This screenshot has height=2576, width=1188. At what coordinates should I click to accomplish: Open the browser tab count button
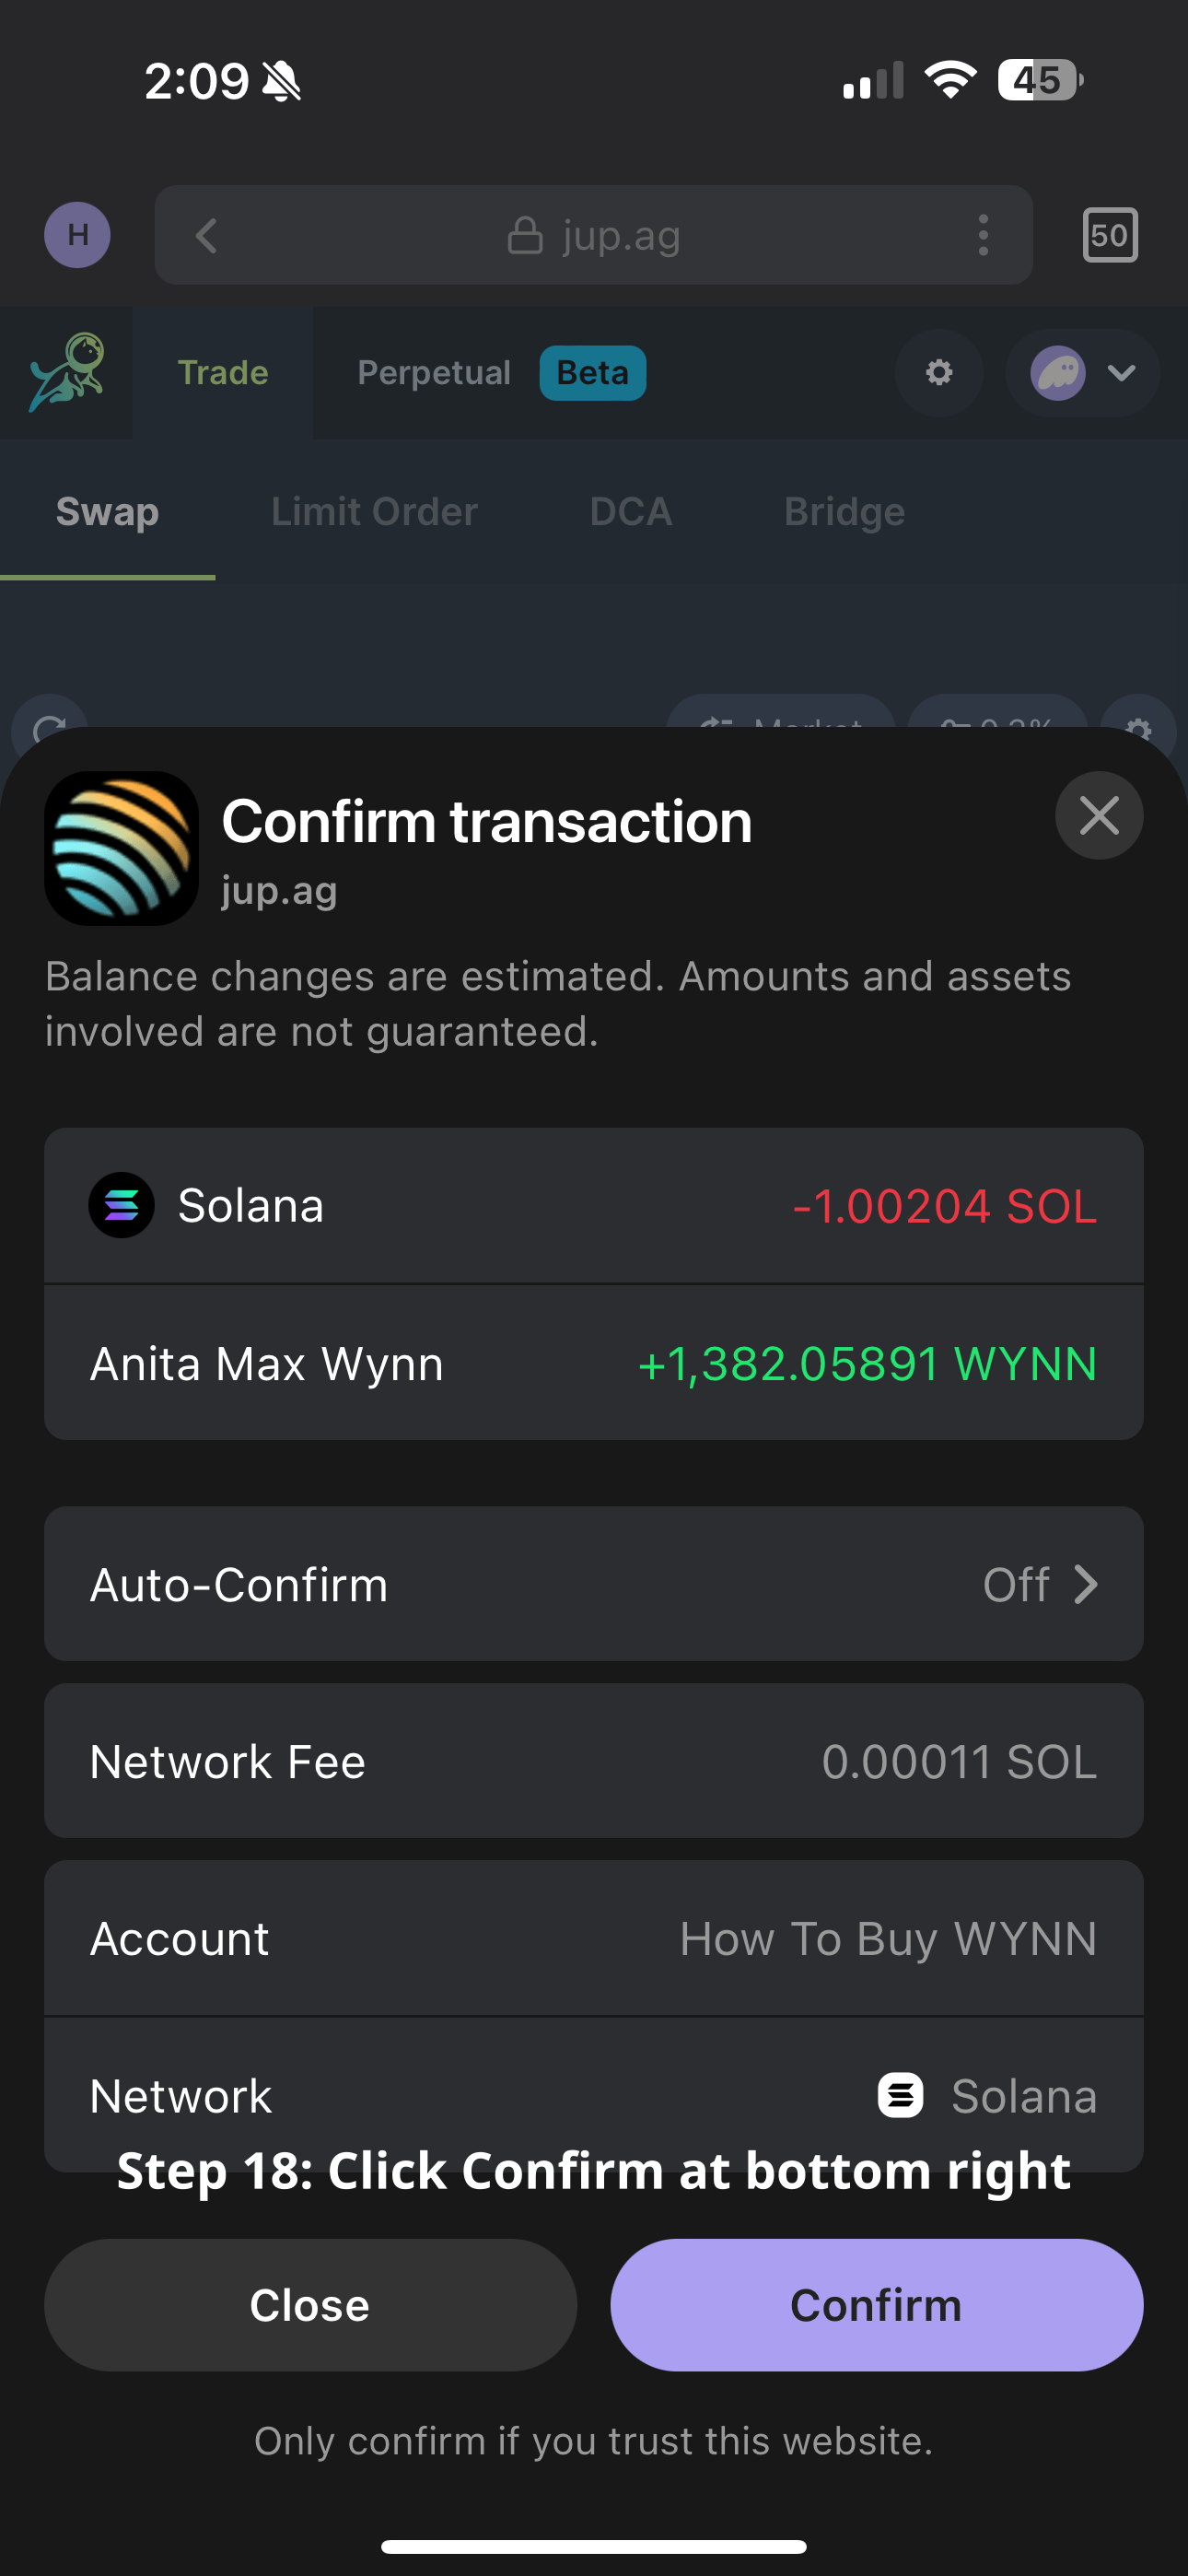click(x=1109, y=235)
